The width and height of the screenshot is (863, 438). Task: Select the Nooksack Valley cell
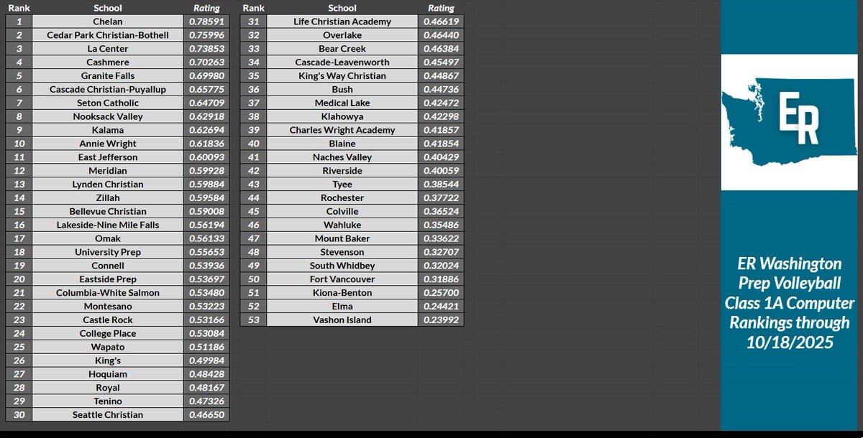coord(108,117)
